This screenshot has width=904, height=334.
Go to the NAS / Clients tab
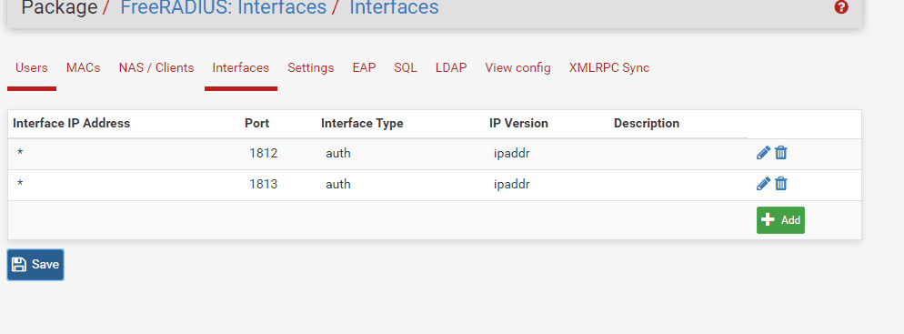point(156,68)
